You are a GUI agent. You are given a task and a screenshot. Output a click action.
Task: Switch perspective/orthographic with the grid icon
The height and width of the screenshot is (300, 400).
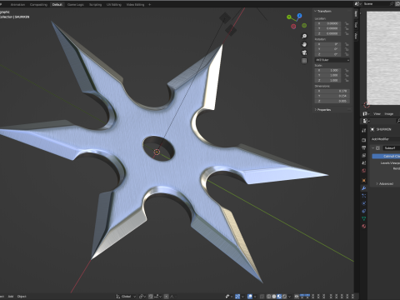pos(304,61)
